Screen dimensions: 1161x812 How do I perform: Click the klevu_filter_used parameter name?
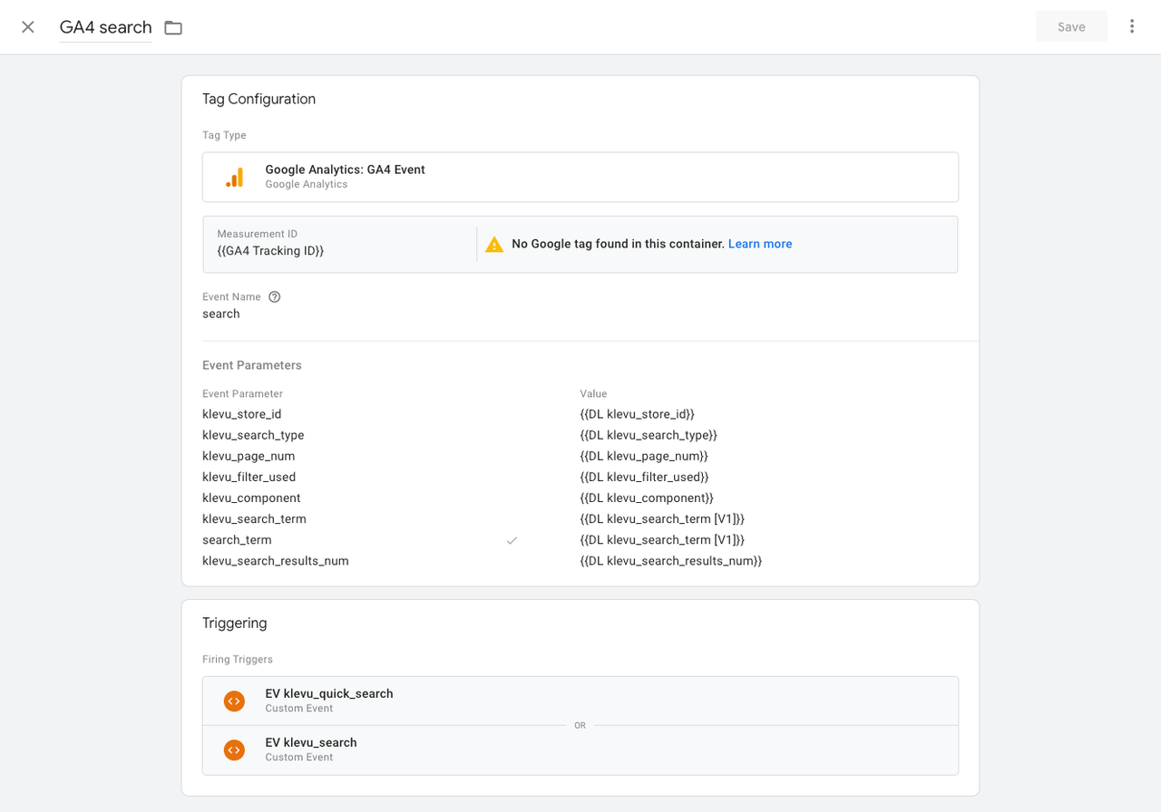(249, 477)
